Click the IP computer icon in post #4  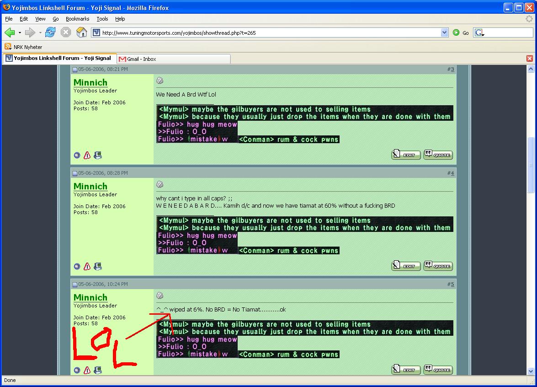coord(98,266)
